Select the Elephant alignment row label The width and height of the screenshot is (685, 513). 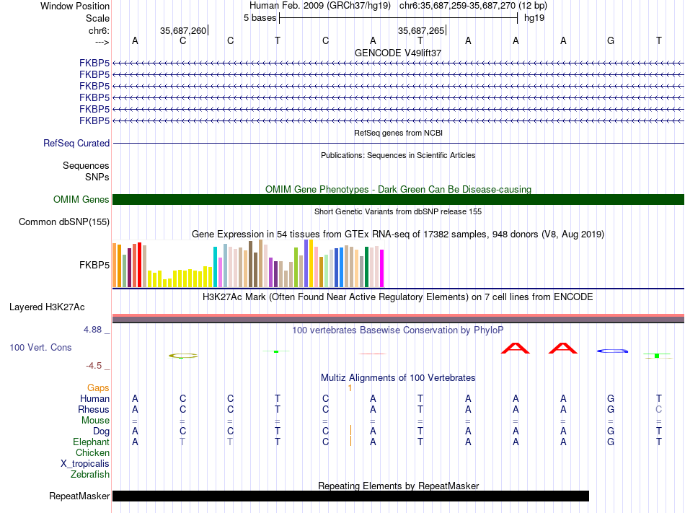pyautogui.click(x=92, y=442)
